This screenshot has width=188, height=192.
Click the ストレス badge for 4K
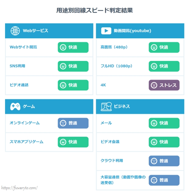pyautogui.click(x=164, y=85)
